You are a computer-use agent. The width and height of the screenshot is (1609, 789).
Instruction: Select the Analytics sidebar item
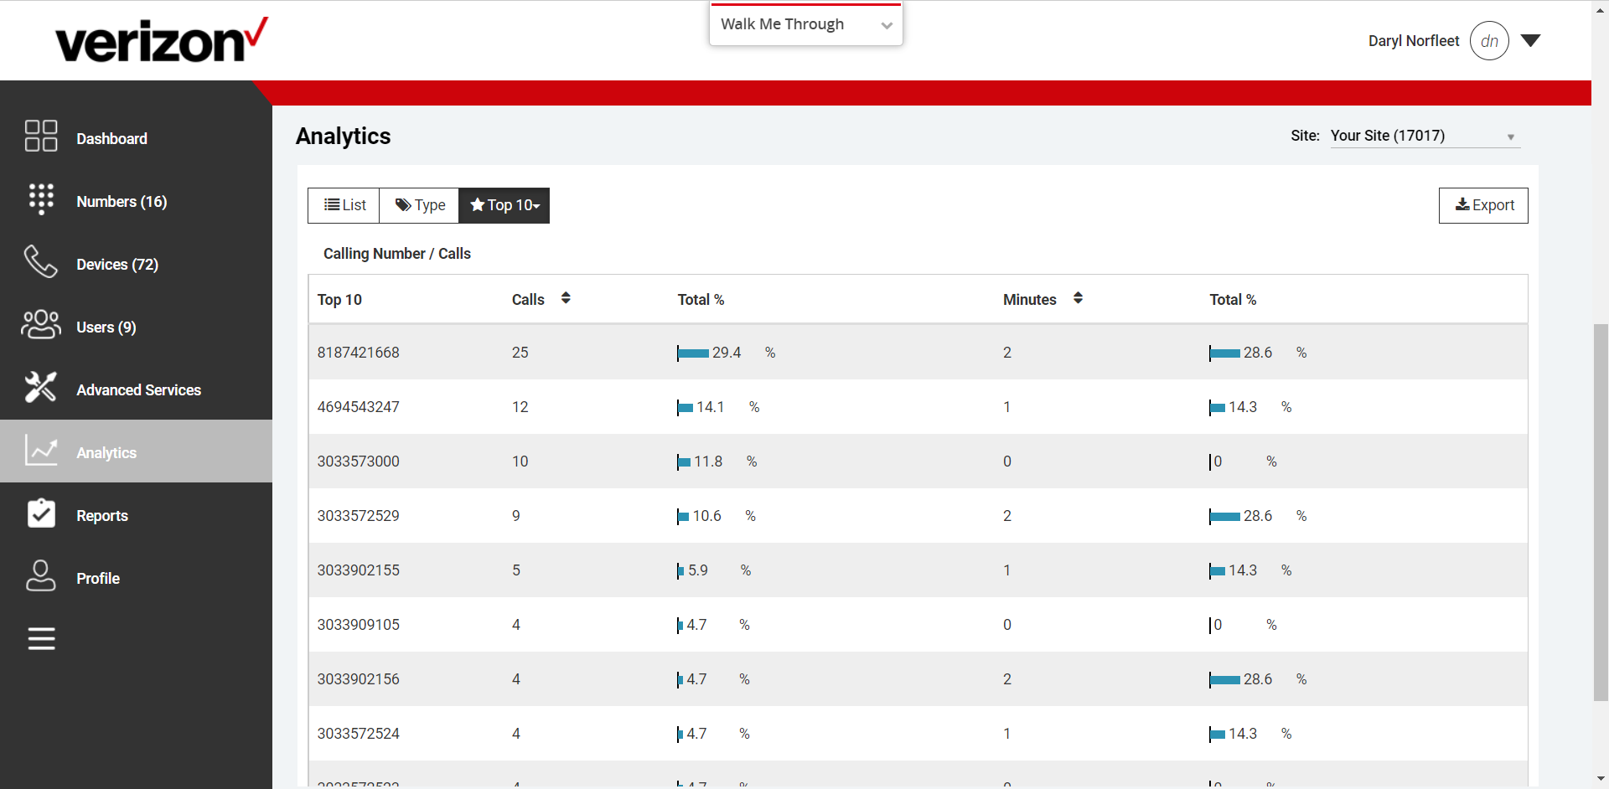click(106, 452)
